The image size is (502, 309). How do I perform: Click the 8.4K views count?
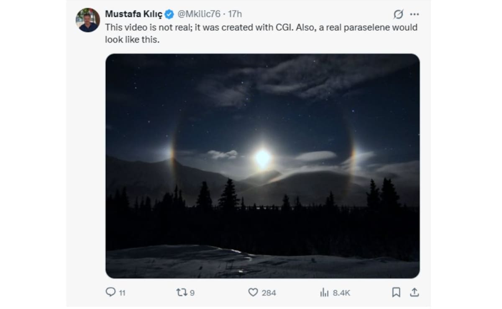click(x=341, y=293)
